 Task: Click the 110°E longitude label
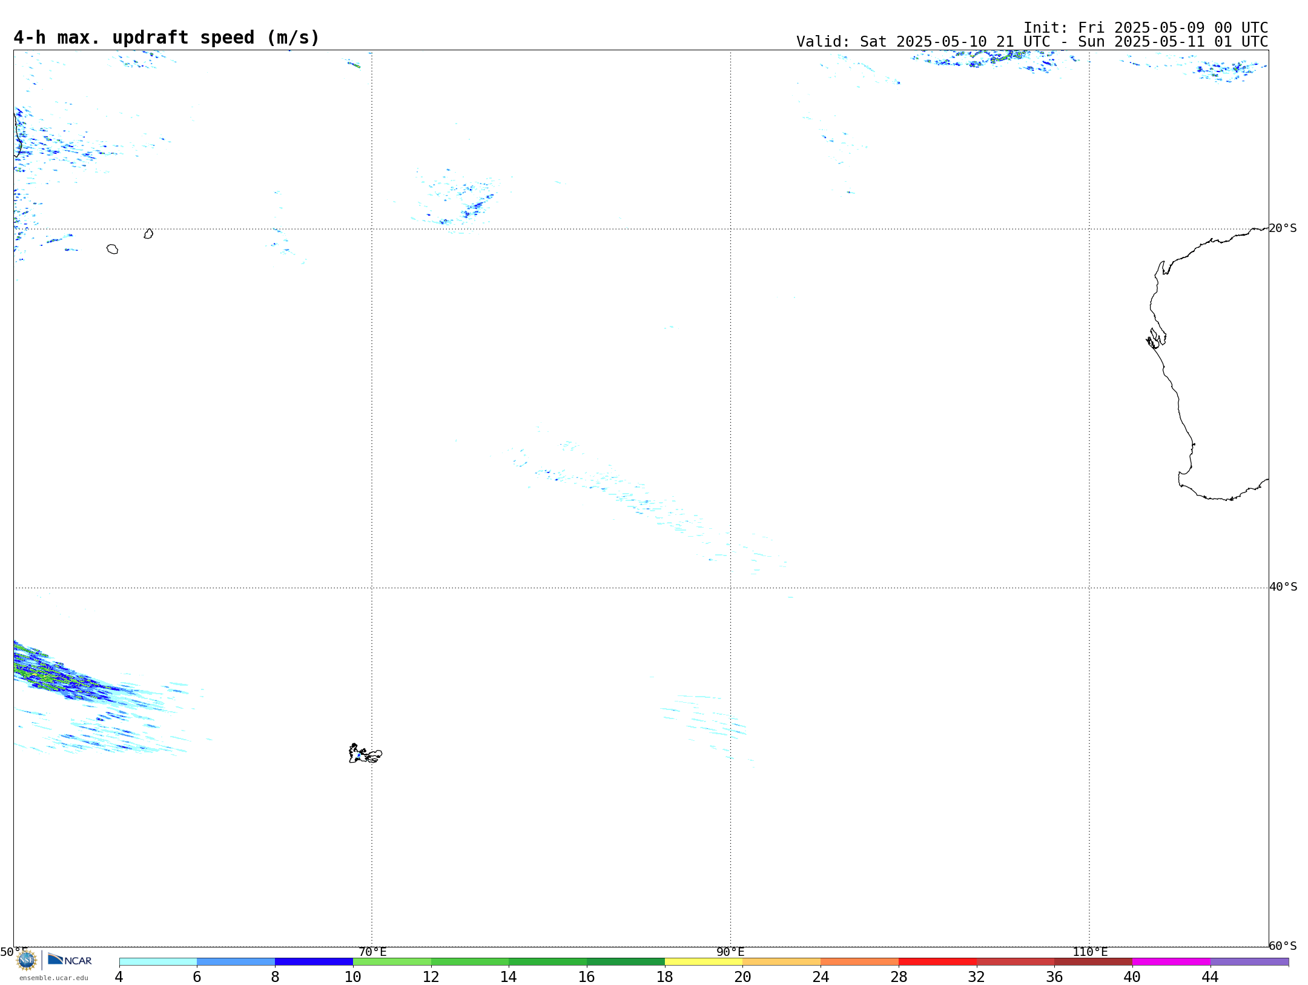tap(1090, 952)
